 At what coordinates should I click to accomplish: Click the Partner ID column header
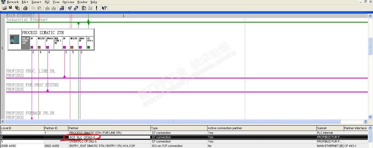coord(56,128)
